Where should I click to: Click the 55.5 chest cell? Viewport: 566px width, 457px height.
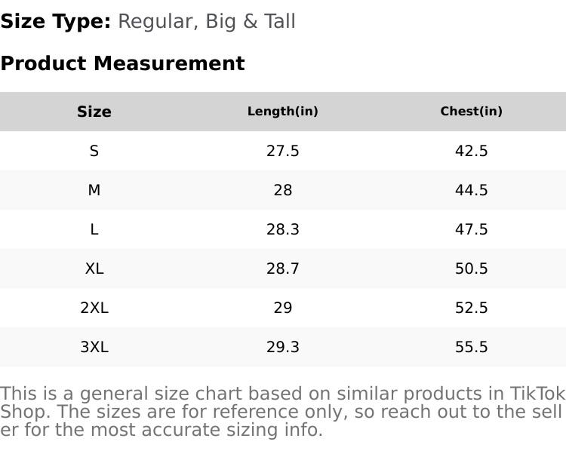click(x=472, y=347)
